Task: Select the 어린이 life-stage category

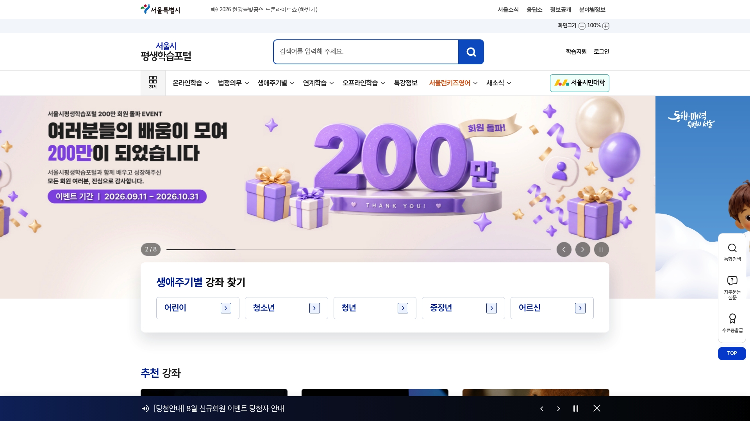Action: pos(198,308)
